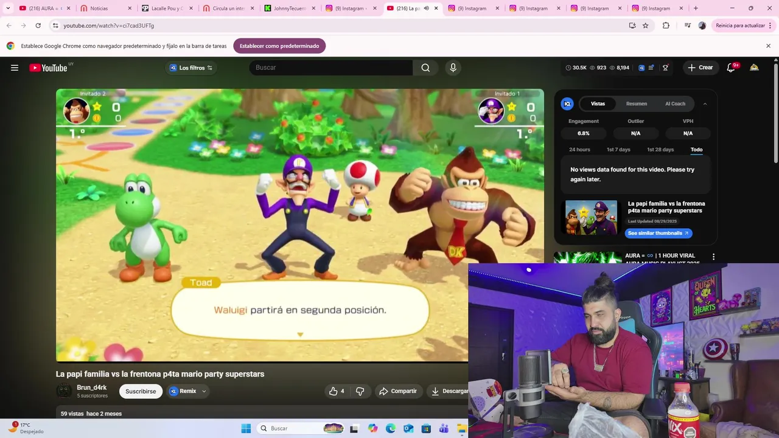Image resolution: width=779 pixels, height=438 pixels.
Task: Open the YouTube hamburger guide menu
Action: click(x=15, y=68)
